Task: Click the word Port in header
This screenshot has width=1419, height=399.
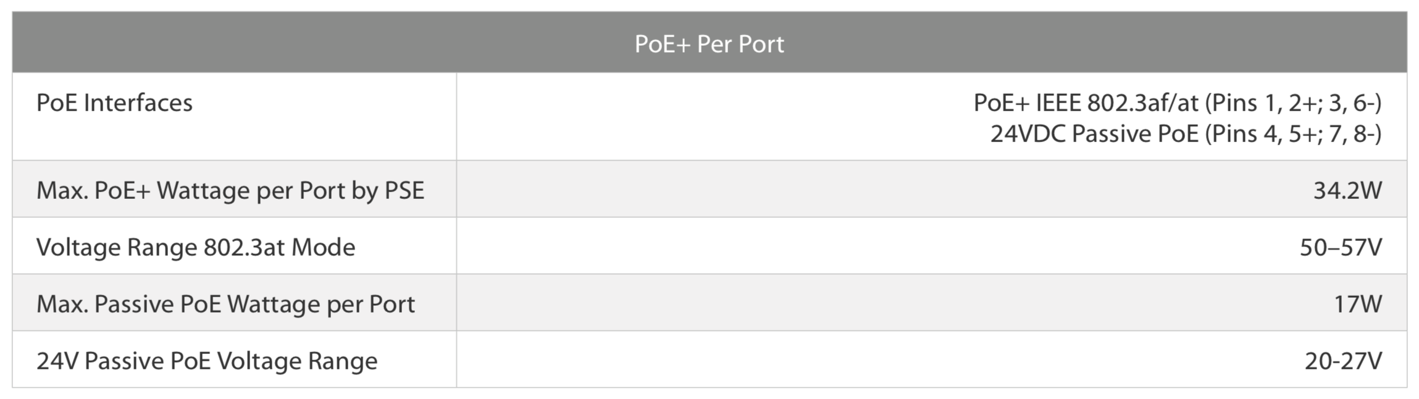Action: (761, 43)
